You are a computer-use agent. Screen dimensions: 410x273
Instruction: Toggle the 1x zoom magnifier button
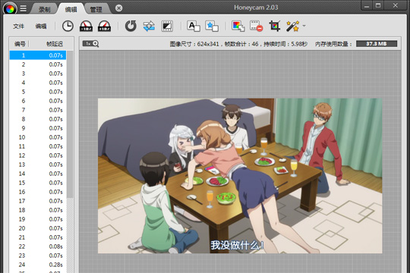coord(91,44)
